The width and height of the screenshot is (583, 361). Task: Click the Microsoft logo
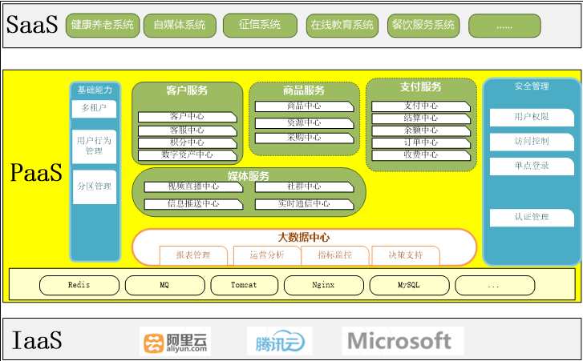point(402,341)
